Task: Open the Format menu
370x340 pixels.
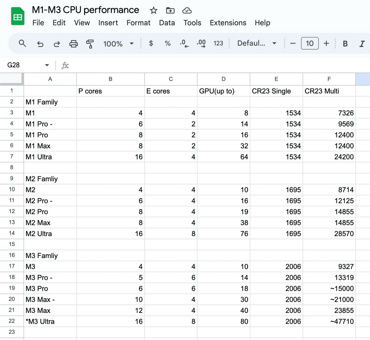Action: click(x=138, y=23)
